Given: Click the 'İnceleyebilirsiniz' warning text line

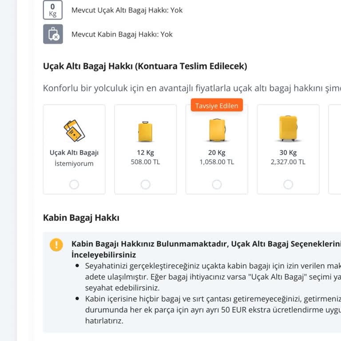Looking at the screenshot, I should [104, 255].
